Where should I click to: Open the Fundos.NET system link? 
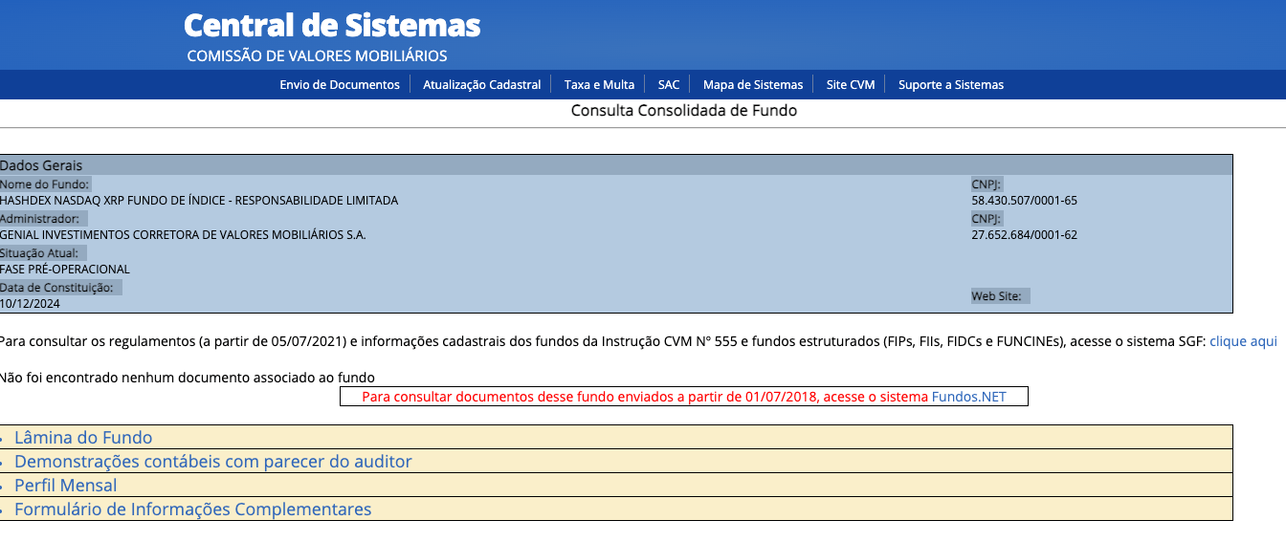pyautogui.click(x=968, y=397)
